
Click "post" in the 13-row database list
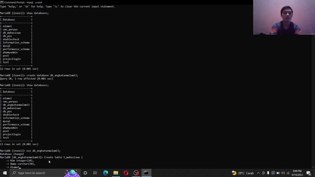6,131
